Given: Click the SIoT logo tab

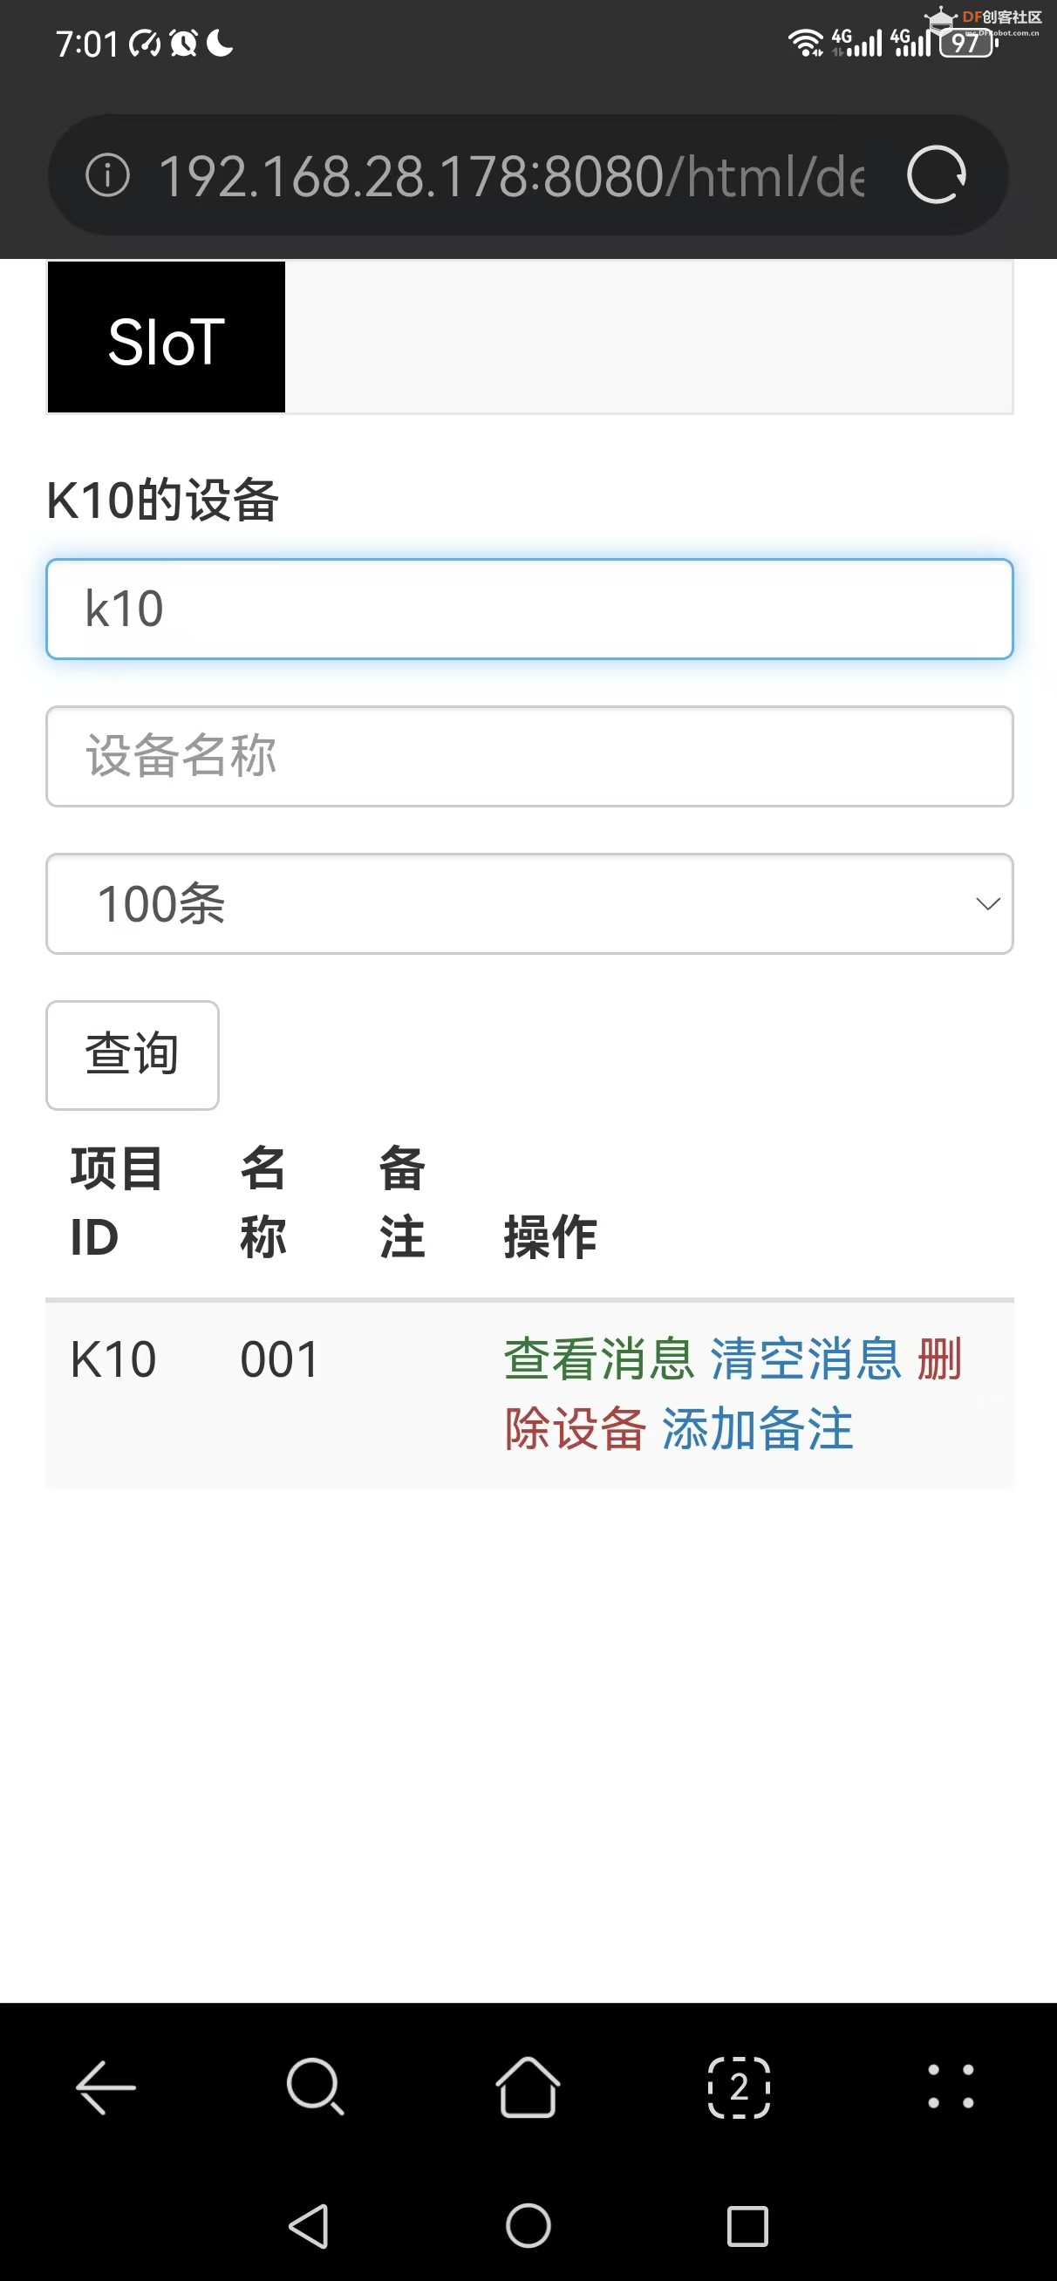Looking at the screenshot, I should tap(167, 337).
